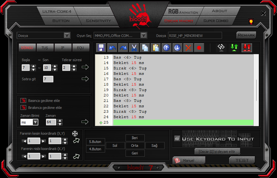Decrease the Son value
The width and height of the screenshot is (277, 178).
pyautogui.click(x=55, y=69)
